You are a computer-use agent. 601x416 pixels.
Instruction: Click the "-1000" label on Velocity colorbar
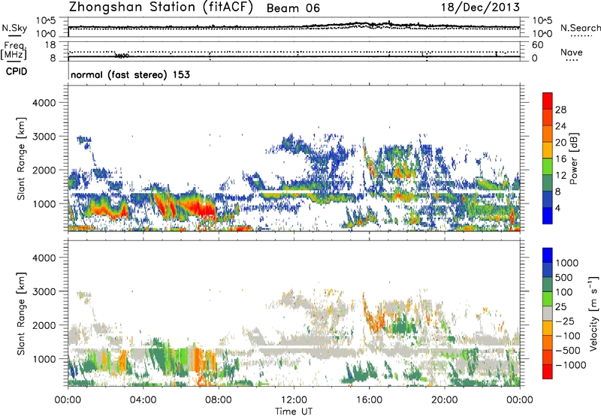coord(571,365)
